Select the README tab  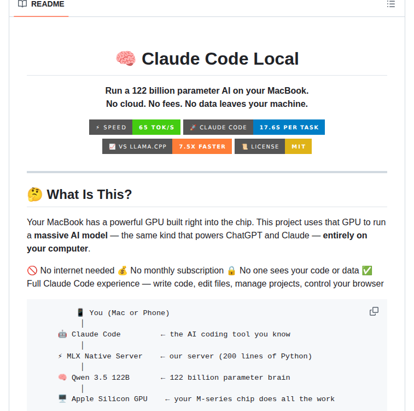41,4
